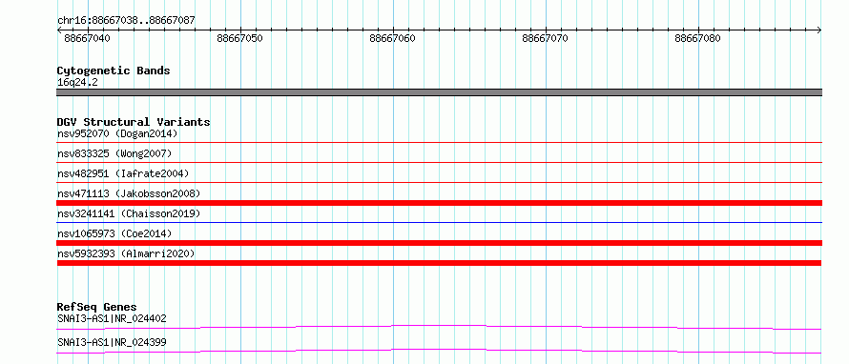This screenshot has height=364, width=849.
Task: Click ruler tick label 88667050
Action: click(239, 38)
